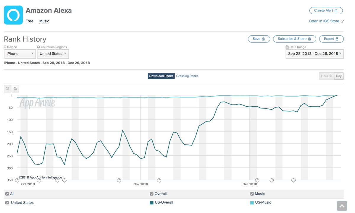Click the Rank History heading
Viewport: 355px width, 213px height.
pos(25,39)
